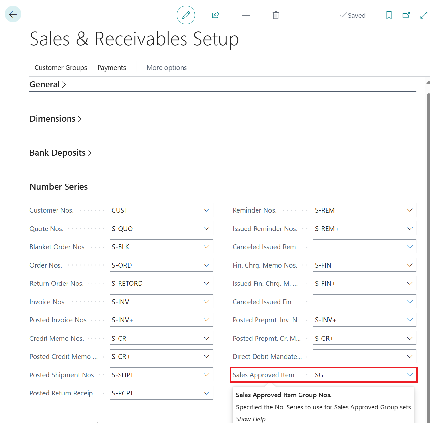The image size is (430, 423).
Task: Open the Customer Nos. dropdown
Action: point(206,210)
